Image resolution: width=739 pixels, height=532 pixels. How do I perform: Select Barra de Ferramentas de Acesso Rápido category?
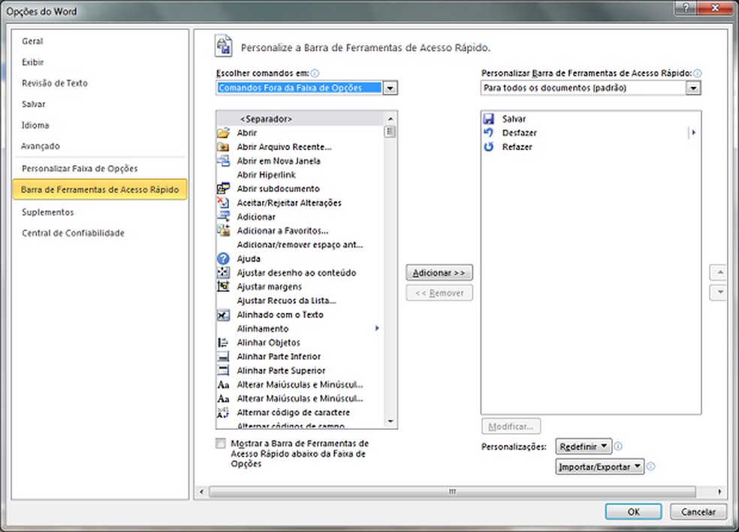click(x=100, y=189)
